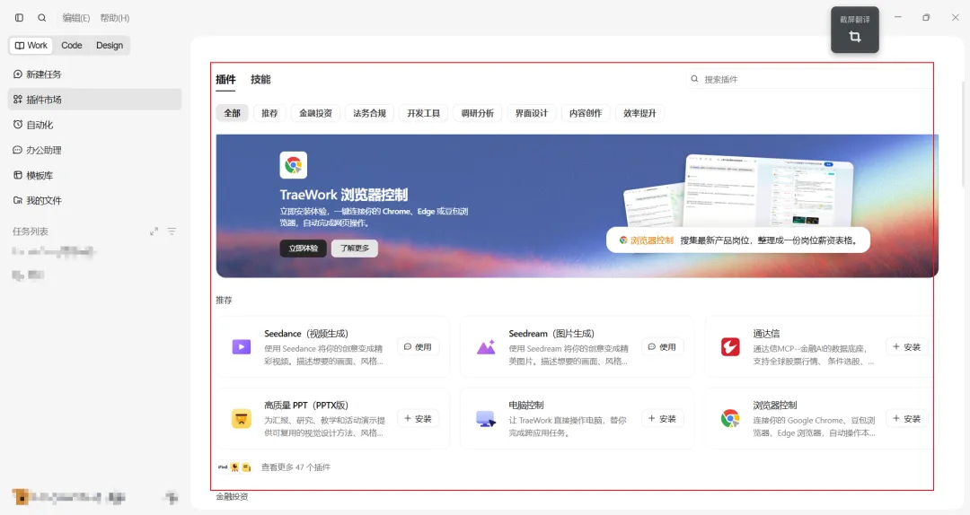The height and width of the screenshot is (515, 970).
Task: Switch to Code mode tab
Action: click(x=72, y=45)
